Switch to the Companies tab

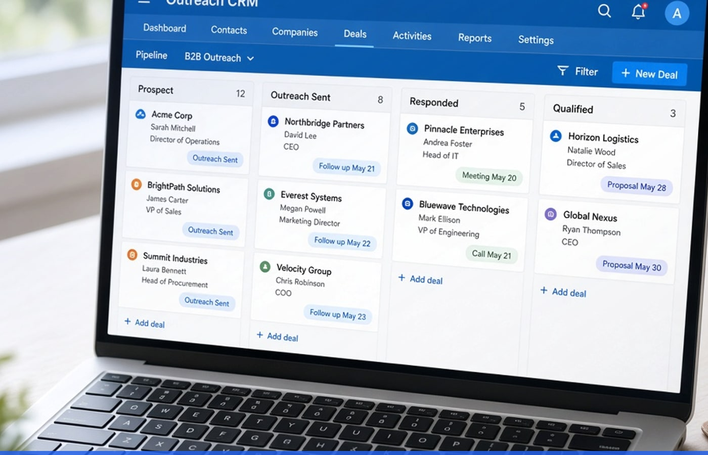295,32
